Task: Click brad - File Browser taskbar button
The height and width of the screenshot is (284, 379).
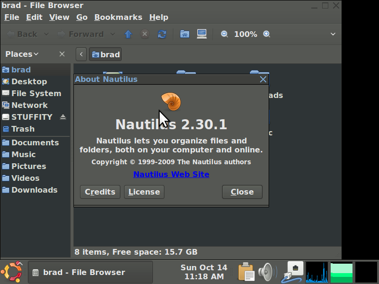Action: click(x=90, y=273)
